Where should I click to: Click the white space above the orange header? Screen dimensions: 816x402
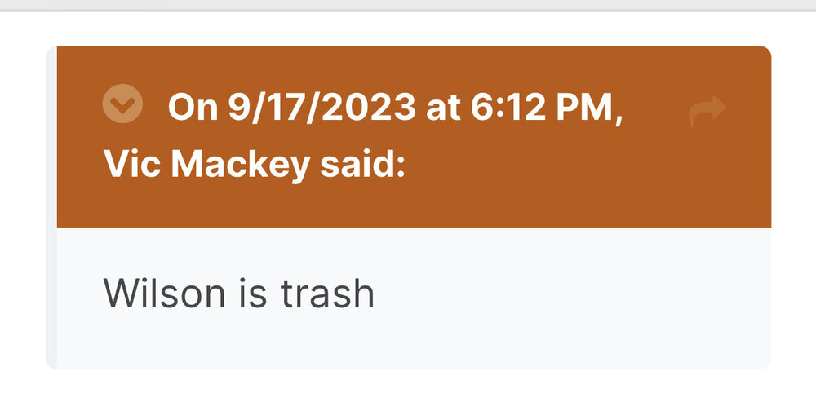pos(408,29)
